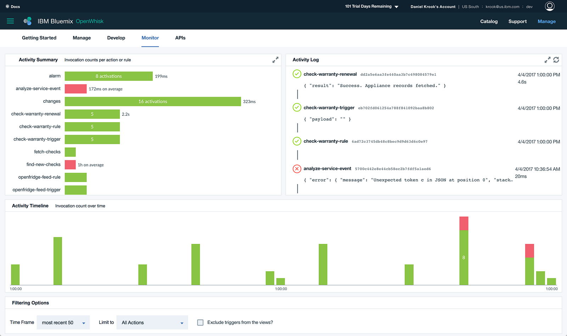Switch to the Manage tab beside Getting Started
Image resolution: width=567 pixels, height=336 pixels.
(82, 38)
